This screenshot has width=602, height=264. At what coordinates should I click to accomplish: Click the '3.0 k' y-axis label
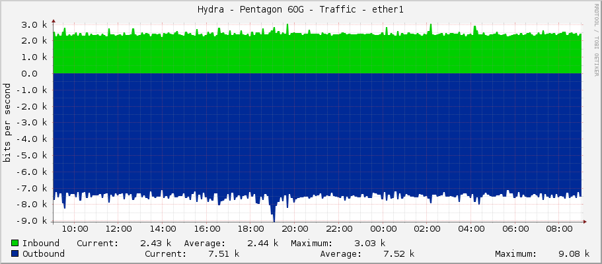[35, 24]
